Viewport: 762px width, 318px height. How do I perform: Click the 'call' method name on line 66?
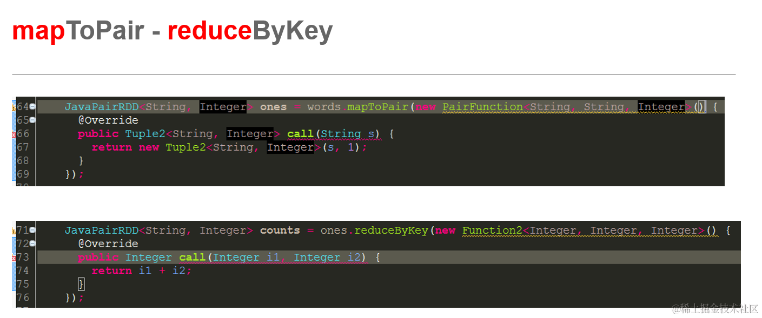click(x=300, y=134)
